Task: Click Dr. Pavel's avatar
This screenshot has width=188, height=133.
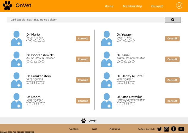Action: pyautogui.click(x=107, y=59)
